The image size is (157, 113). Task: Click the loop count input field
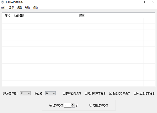click(67, 105)
